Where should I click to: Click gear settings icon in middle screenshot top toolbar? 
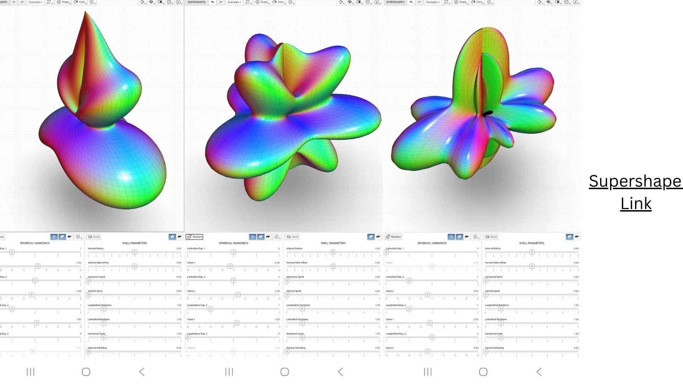290,2
